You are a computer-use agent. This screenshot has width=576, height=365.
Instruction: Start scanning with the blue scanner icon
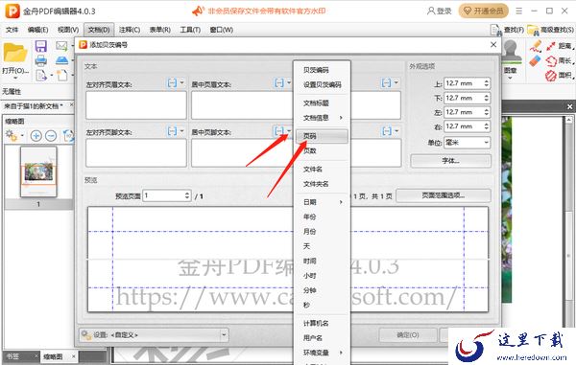pos(61,60)
